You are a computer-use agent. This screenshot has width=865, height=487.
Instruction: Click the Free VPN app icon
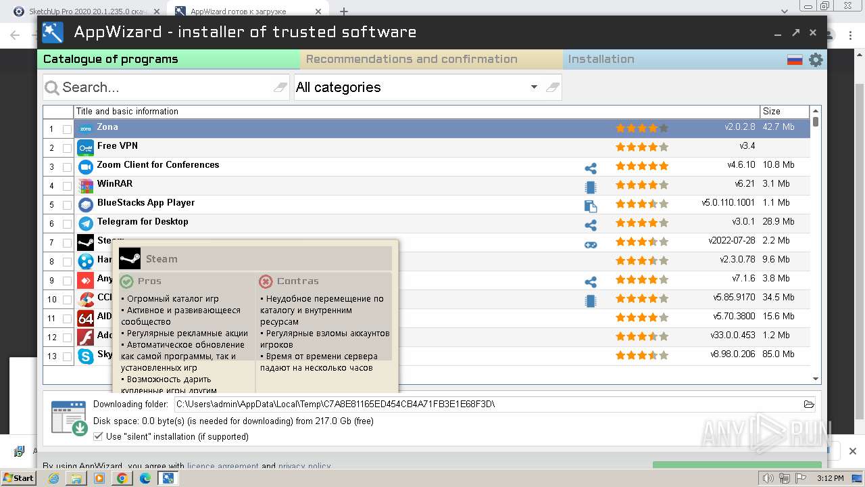click(x=85, y=147)
